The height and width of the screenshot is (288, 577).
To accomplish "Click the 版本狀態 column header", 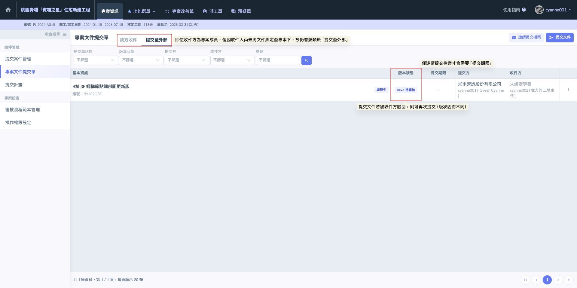I will [406, 73].
